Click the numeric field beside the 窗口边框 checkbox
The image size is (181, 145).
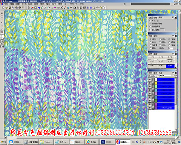pyautogui.click(x=162, y=30)
